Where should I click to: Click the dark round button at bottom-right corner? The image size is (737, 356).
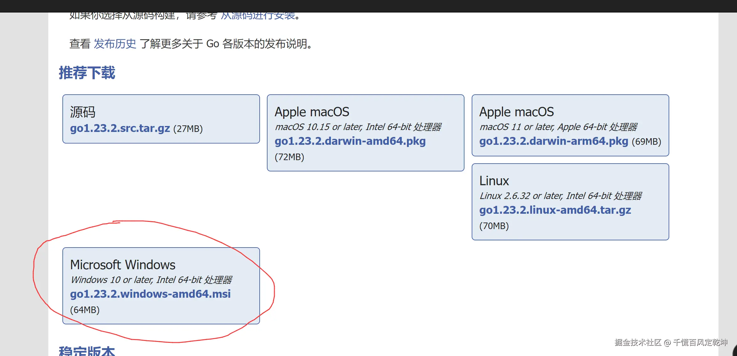(735, 351)
